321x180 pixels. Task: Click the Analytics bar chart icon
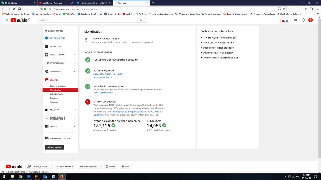[47, 110]
